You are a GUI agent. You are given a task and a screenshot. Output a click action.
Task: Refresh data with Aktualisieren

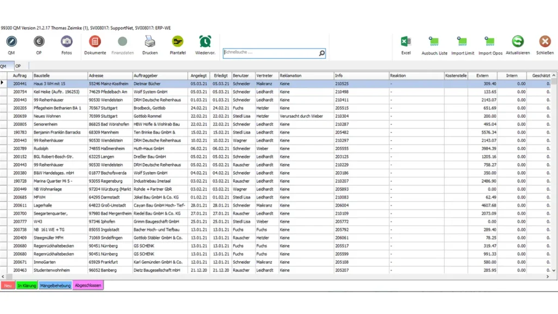click(x=518, y=42)
